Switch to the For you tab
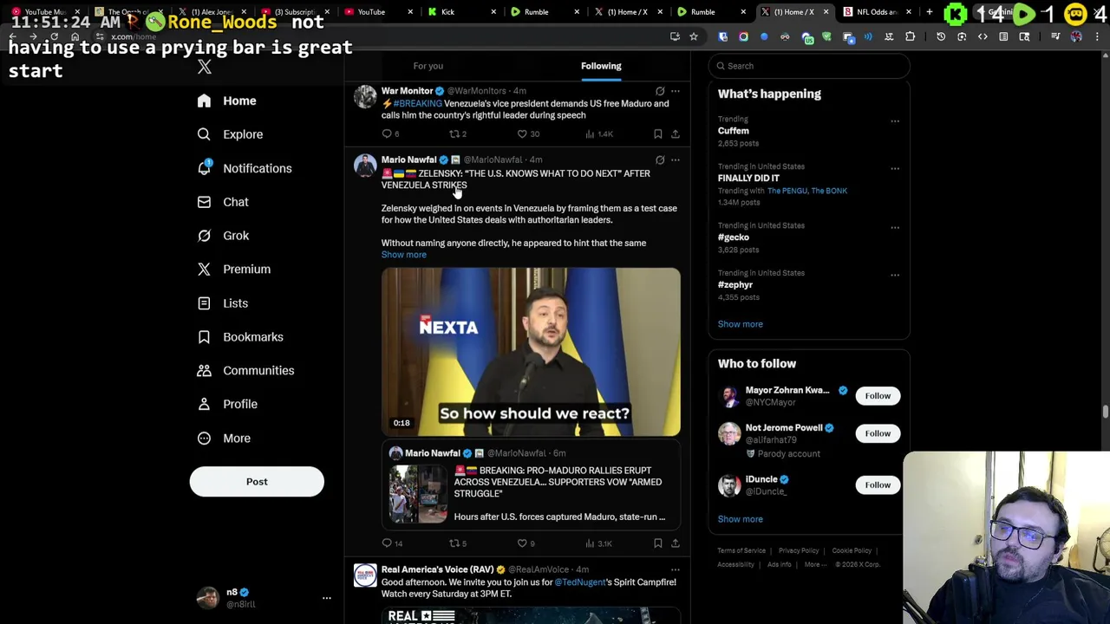Image resolution: width=1110 pixels, height=624 pixels. [428, 66]
